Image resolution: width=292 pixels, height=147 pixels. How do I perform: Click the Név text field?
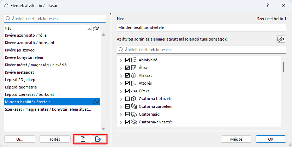tap(201, 27)
